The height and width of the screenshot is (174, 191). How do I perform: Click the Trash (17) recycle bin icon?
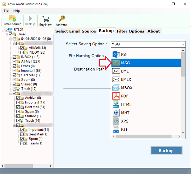coord(18,89)
